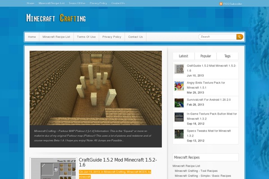The width and height of the screenshot is (269, 179).
Task: Select Terms Of Use in main navigation
Action: click(x=86, y=37)
